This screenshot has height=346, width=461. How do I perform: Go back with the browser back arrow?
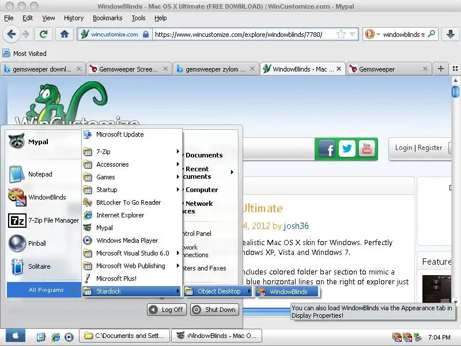(11, 34)
